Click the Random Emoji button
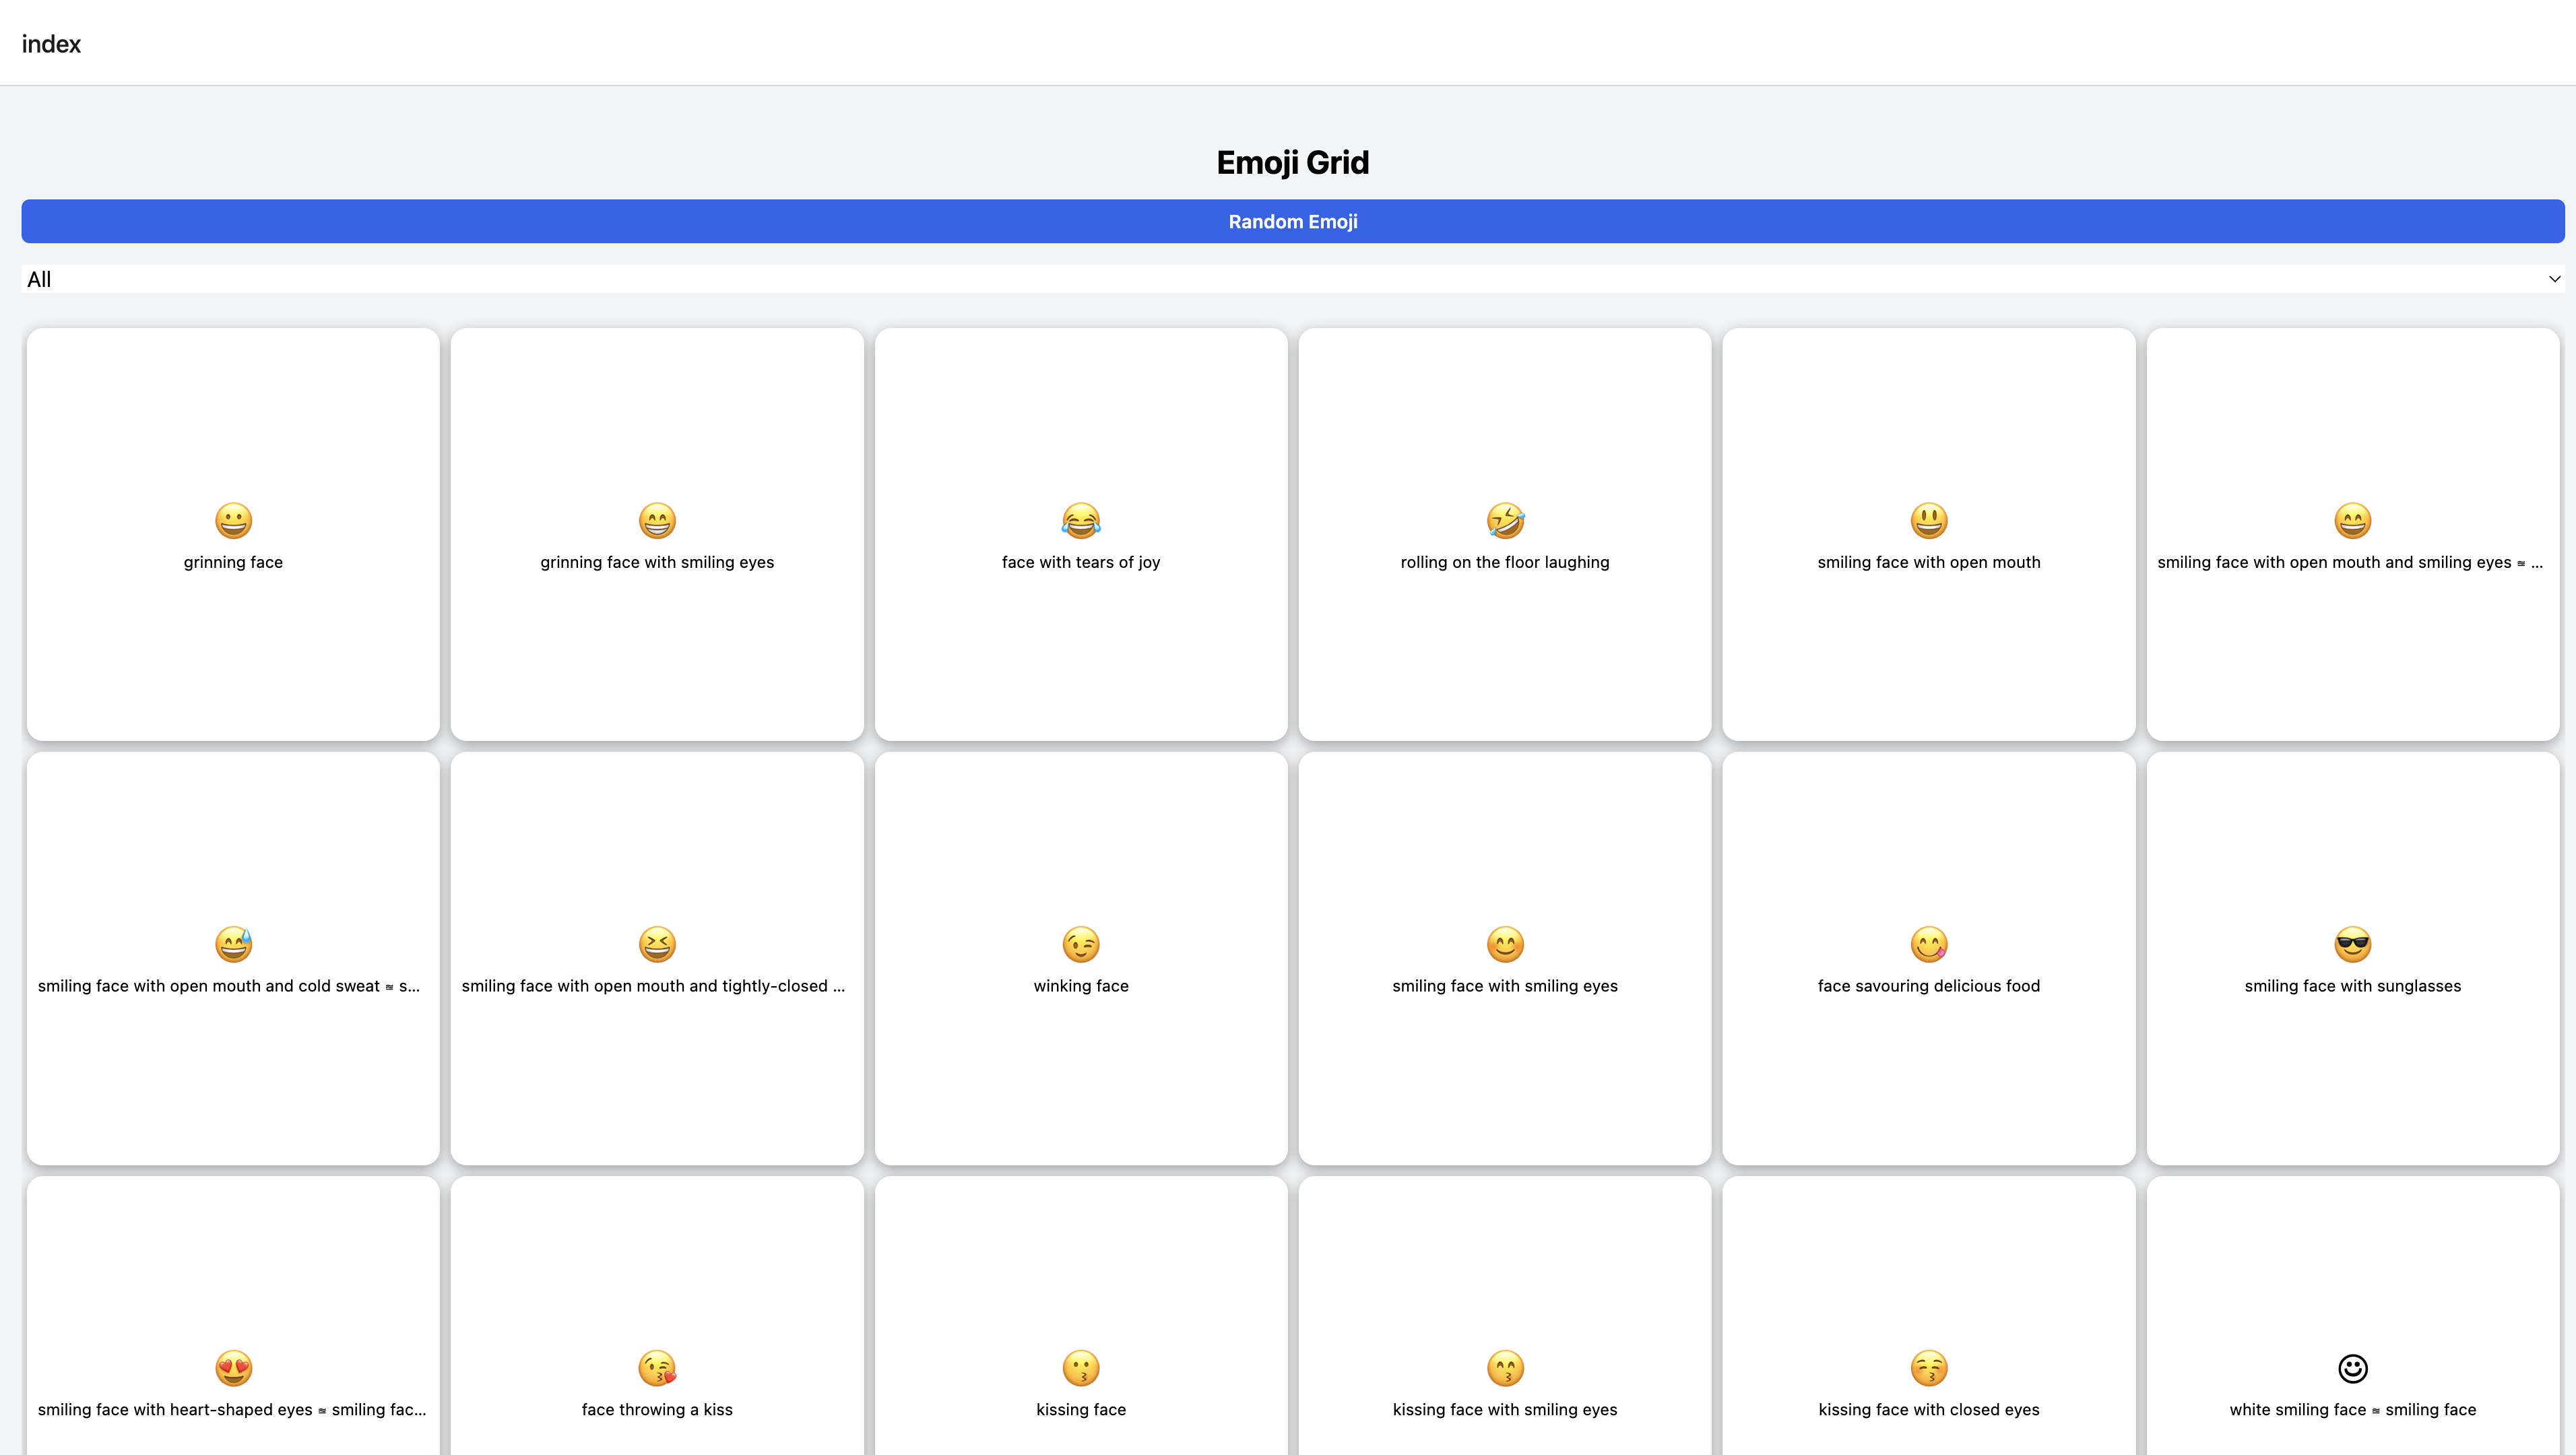 [1293, 221]
